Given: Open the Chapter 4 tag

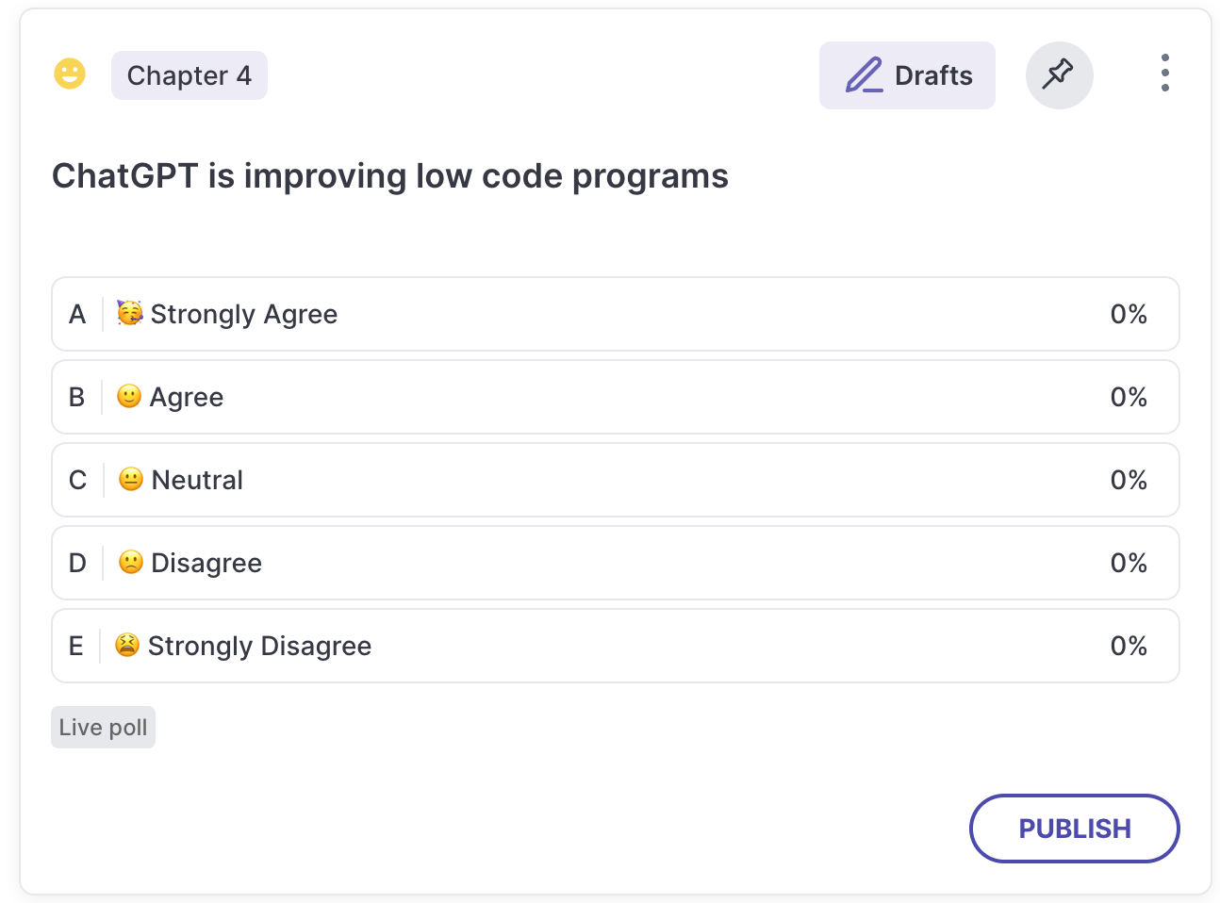Looking at the screenshot, I should click(190, 75).
